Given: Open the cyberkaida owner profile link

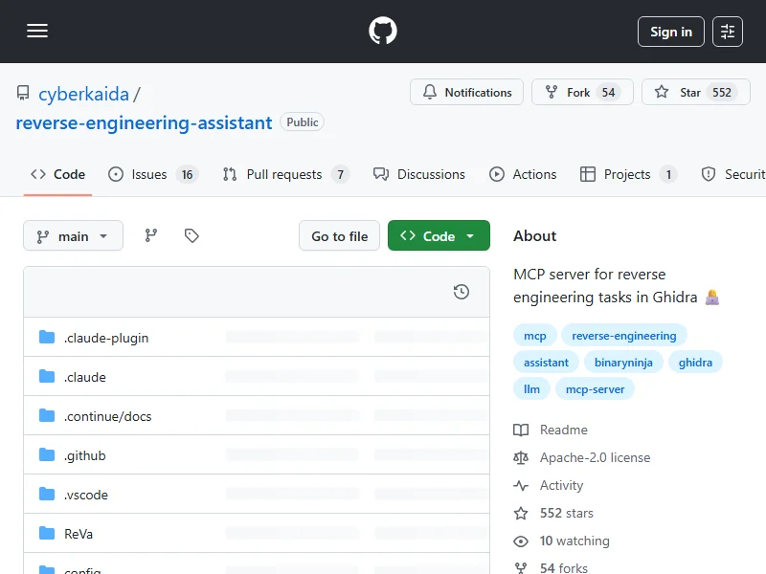Looking at the screenshot, I should pos(83,94).
